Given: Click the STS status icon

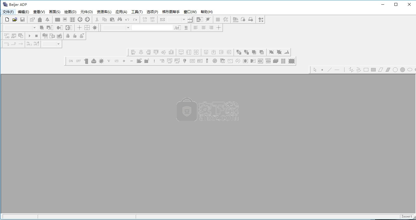Looking at the screenshot, I should point(45,36).
